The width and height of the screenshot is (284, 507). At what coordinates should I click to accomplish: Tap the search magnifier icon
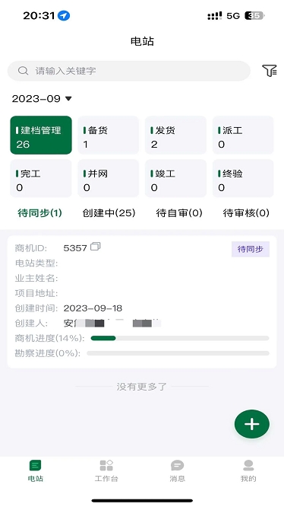pyautogui.click(x=23, y=71)
